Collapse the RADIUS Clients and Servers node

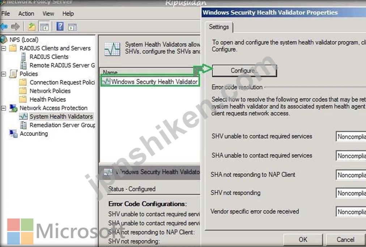4,48
